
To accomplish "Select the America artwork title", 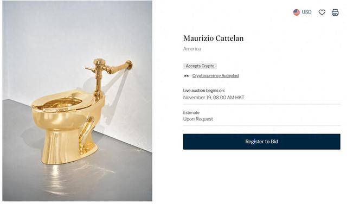I will 192,49.
